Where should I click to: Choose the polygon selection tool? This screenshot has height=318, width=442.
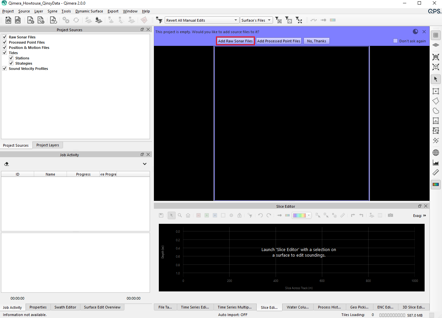tap(436, 101)
